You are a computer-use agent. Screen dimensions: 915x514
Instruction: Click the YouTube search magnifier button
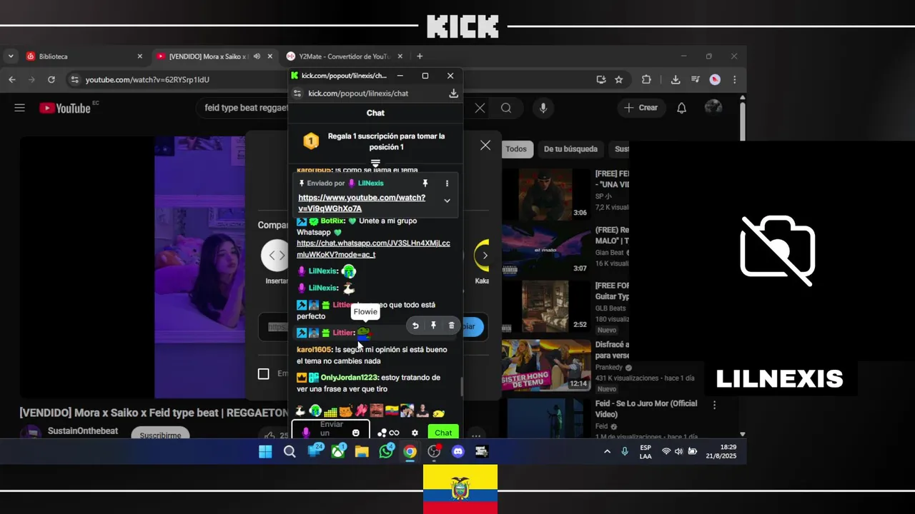(x=506, y=108)
